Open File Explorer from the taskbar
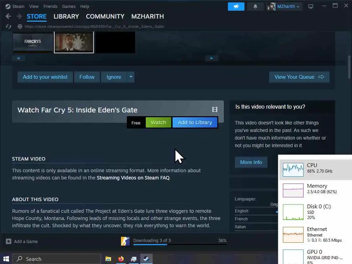This screenshot has width=352, height=264. 108,259
